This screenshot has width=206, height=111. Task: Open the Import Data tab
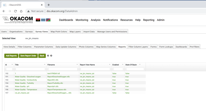pyautogui.click(x=89, y=31)
